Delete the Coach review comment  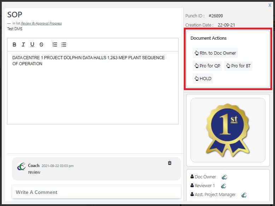click(x=170, y=163)
